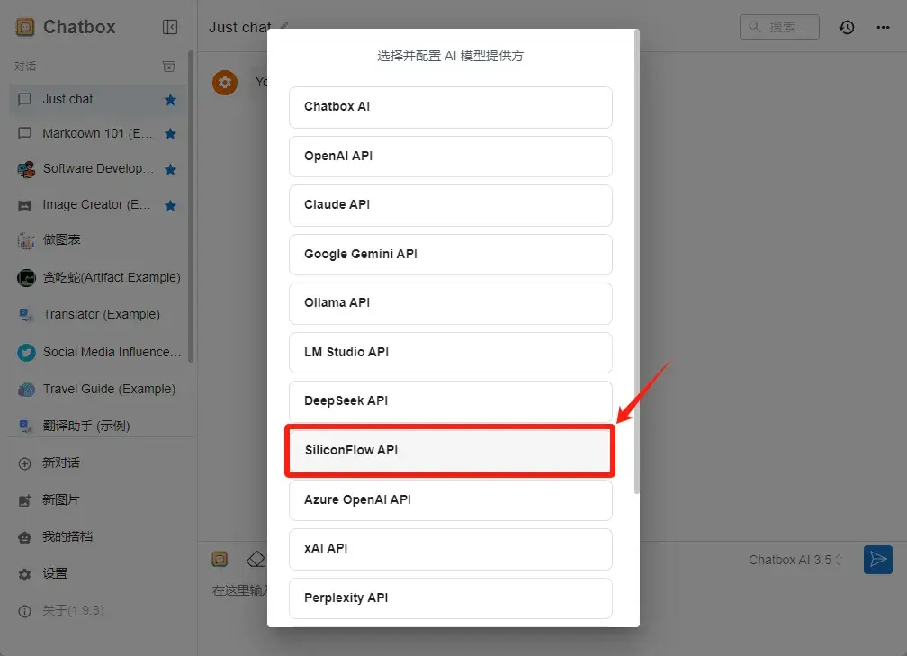Open the Just chat conversation

coord(98,100)
